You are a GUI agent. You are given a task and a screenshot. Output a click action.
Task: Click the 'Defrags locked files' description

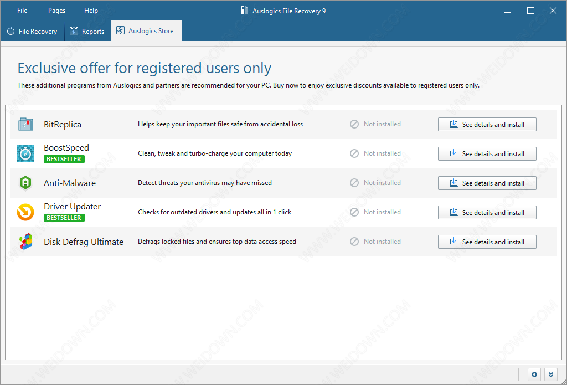pyautogui.click(x=217, y=242)
